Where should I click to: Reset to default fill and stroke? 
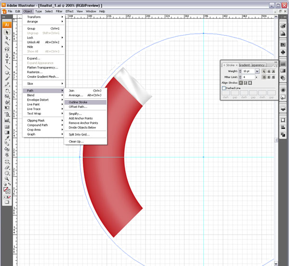tap(5, 184)
